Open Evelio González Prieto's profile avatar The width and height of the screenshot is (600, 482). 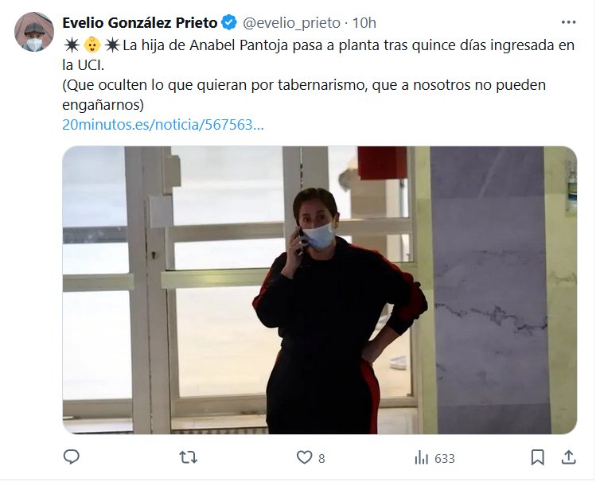coord(34,32)
